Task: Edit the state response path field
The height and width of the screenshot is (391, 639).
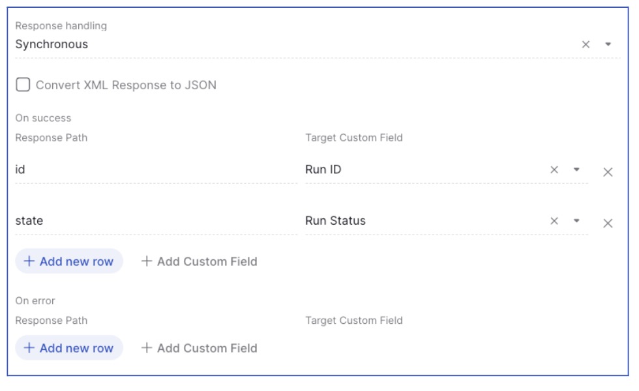Action: [156, 221]
